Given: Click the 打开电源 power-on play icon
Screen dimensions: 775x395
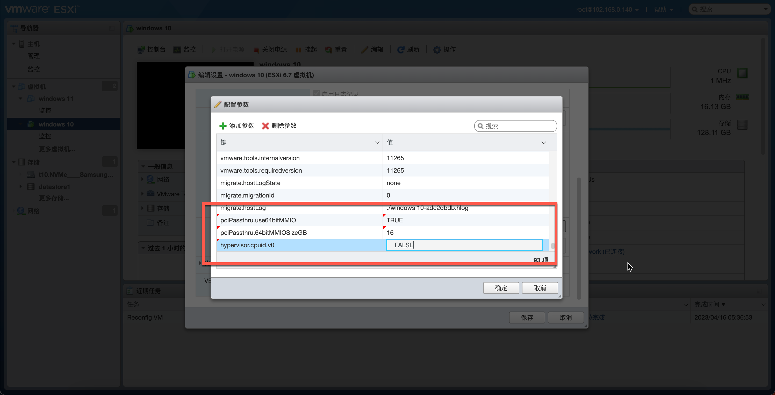Looking at the screenshot, I should click(x=213, y=50).
